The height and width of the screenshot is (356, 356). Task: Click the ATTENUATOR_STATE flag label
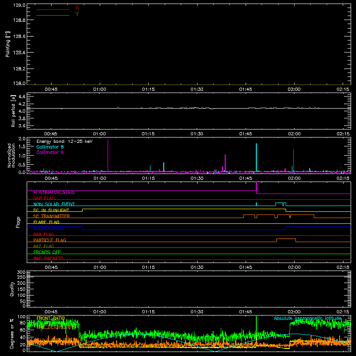(54, 193)
